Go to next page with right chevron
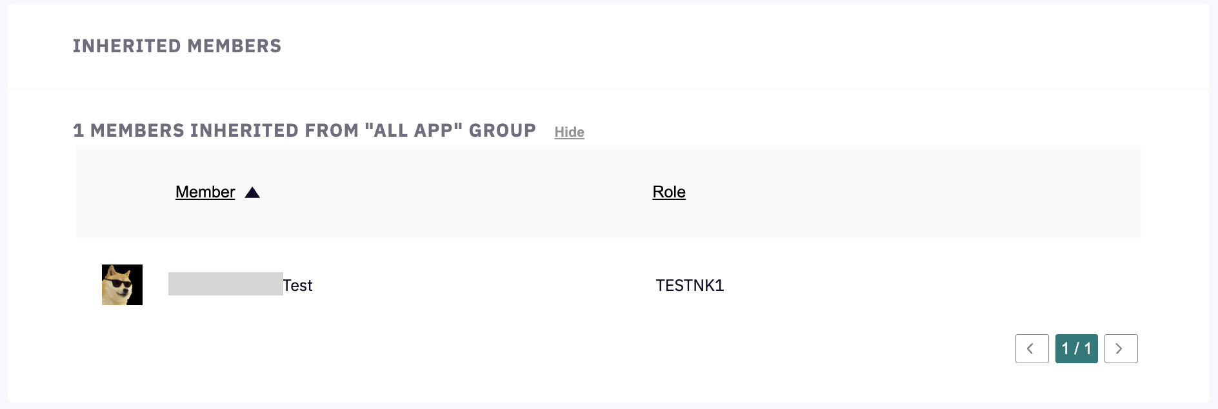Screen dimensions: 1218x409 coord(1120,348)
